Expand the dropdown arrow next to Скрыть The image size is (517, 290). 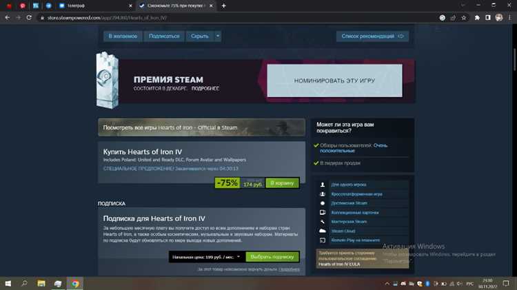(218, 37)
